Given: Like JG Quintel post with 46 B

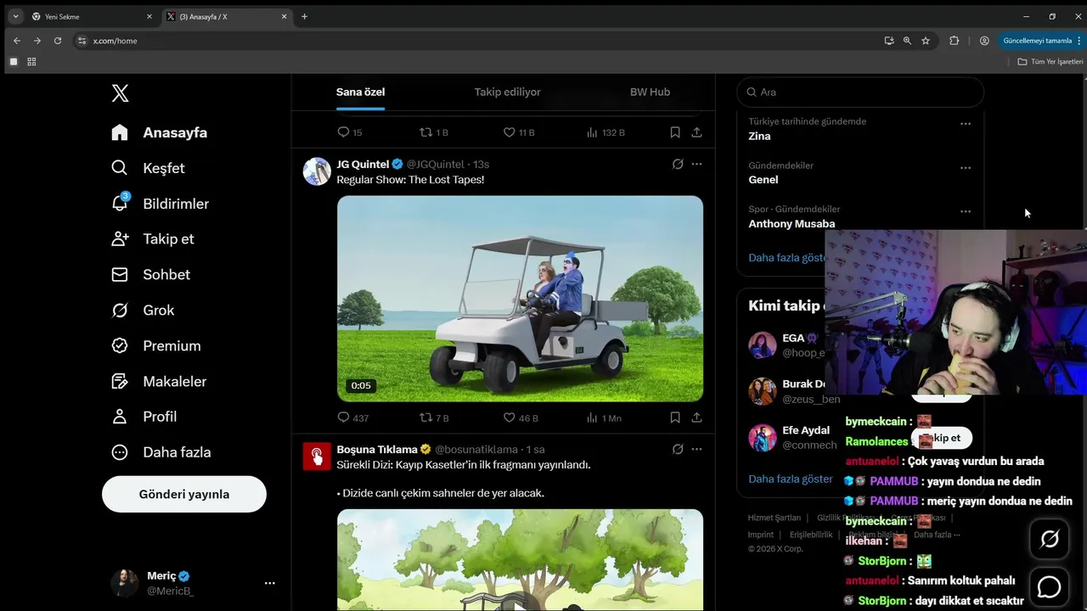Looking at the screenshot, I should [510, 418].
